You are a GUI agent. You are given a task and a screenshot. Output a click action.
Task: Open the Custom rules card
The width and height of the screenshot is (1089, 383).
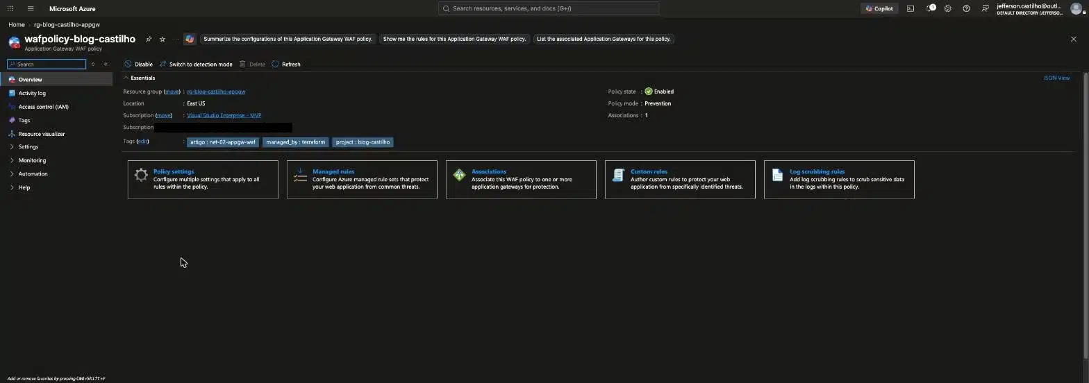tap(680, 179)
